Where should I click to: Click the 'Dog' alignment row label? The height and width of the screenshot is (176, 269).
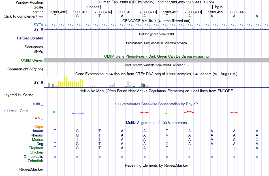40,144
